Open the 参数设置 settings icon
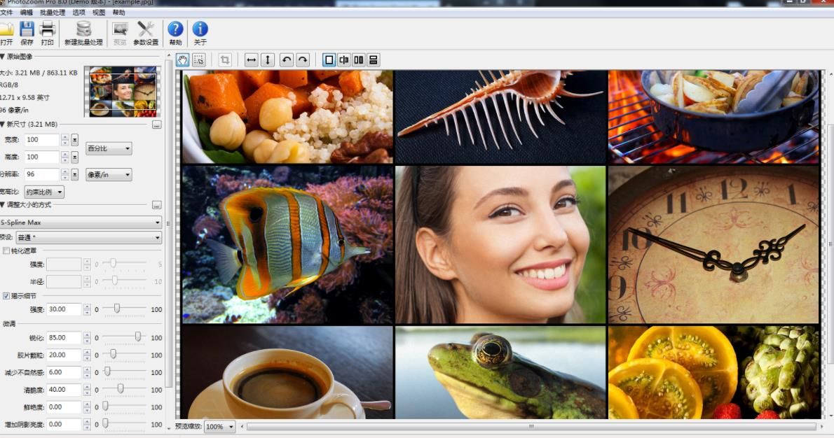 [x=144, y=32]
